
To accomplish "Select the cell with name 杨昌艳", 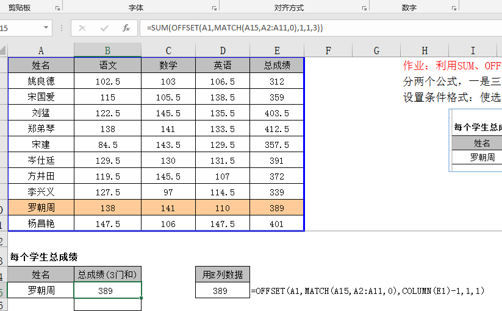I will (x=41, y=223).
